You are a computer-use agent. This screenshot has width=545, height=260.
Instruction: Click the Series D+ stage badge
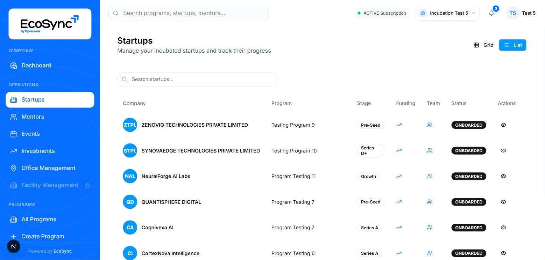(370, 151)
